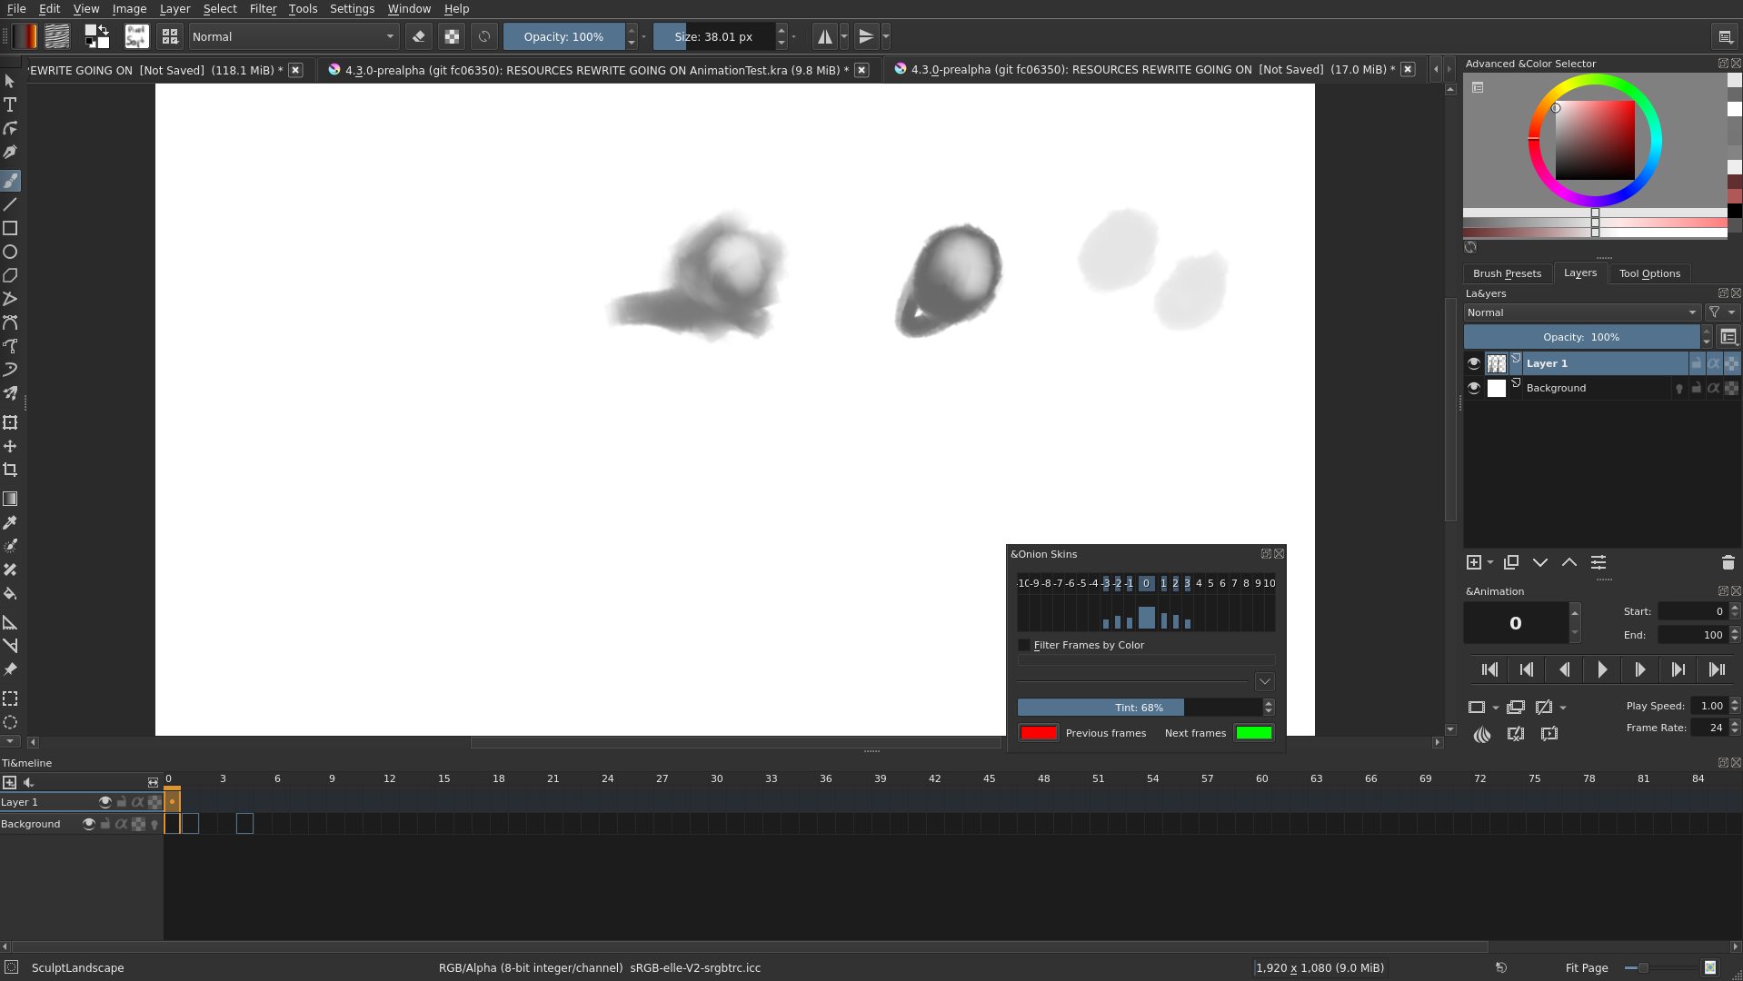The image size is (1743, 981).
Task: Click the animation End frame field
Action: (1691, 635)
